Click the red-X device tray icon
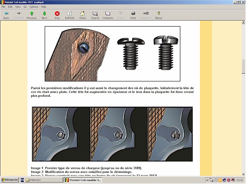Screen dimensions: 246x184 233,180
